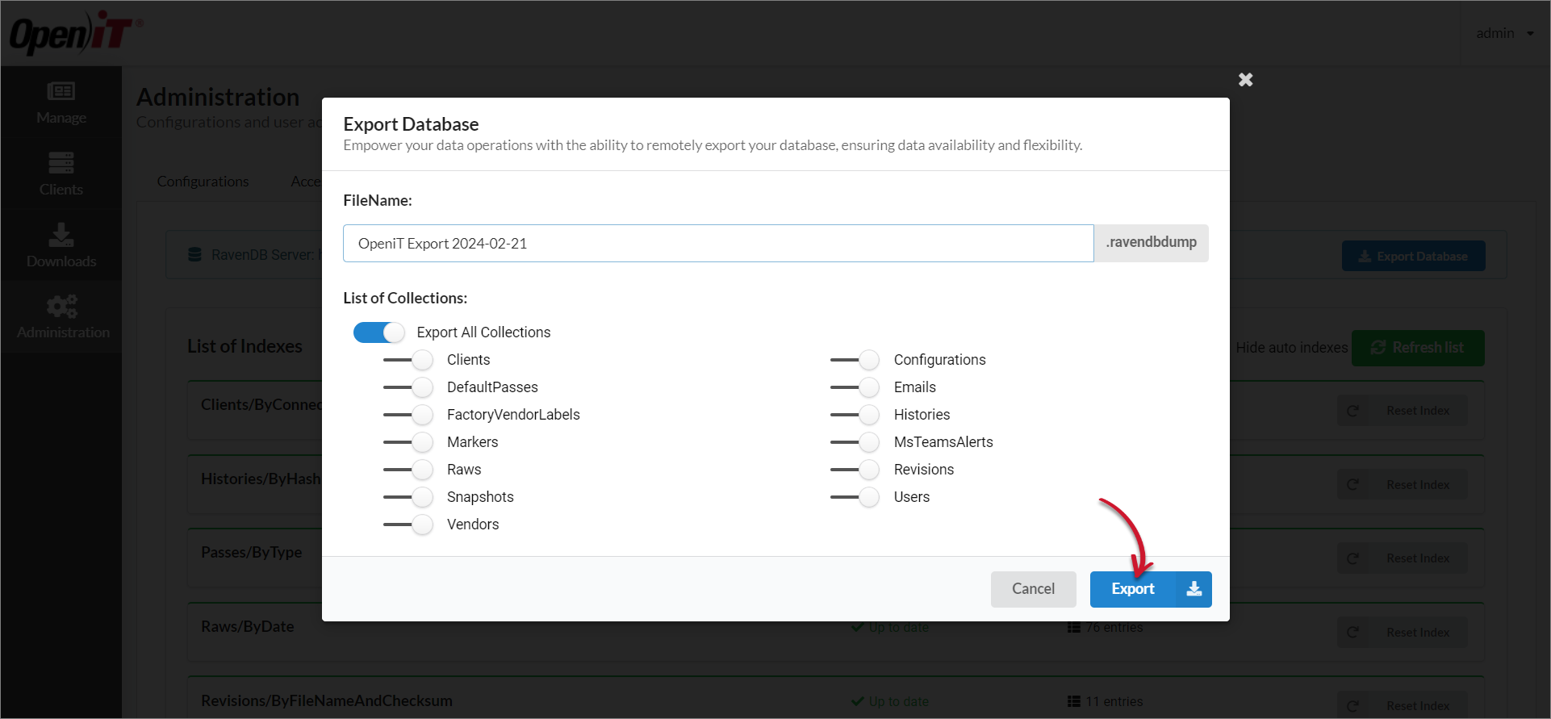This screenshot has width=1551, height=719.
Task: Toggle the Clients collection switch
Action: [x=408, y=360]
